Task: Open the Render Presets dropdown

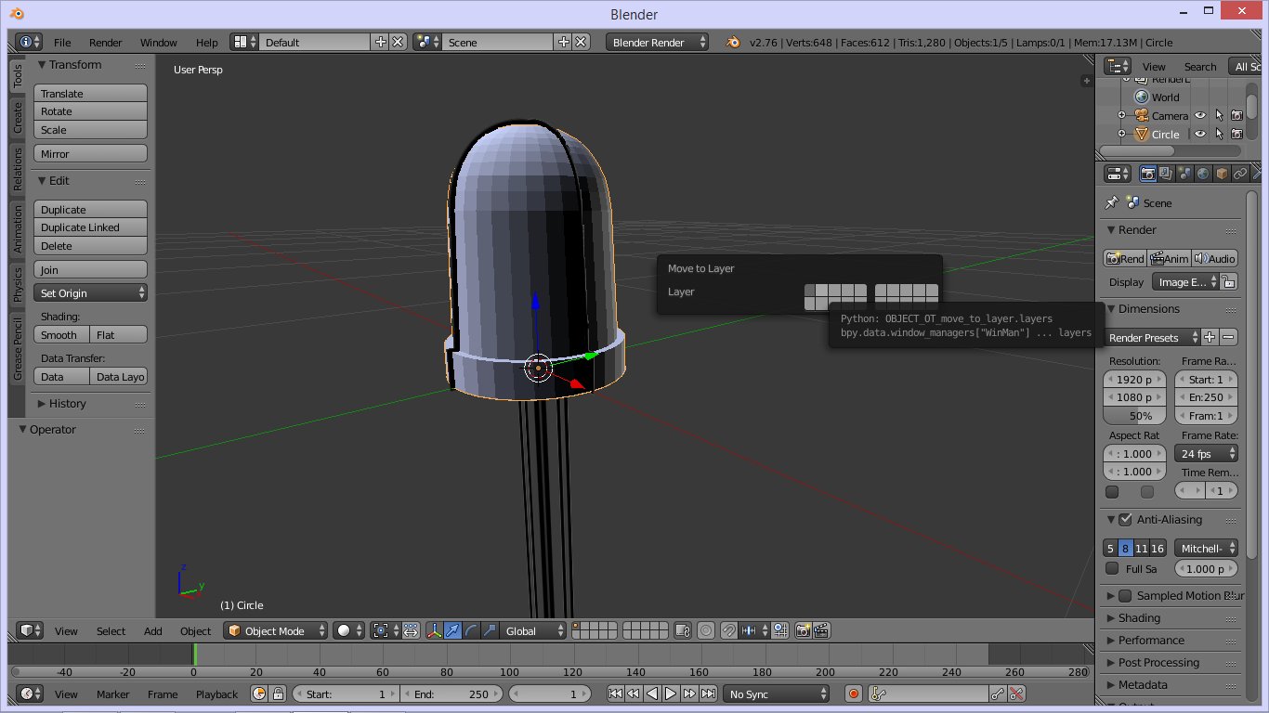Action: [1151, 337]
